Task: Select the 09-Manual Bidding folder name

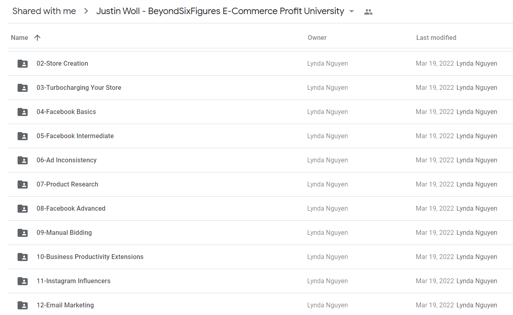Action: coord(64,233)
